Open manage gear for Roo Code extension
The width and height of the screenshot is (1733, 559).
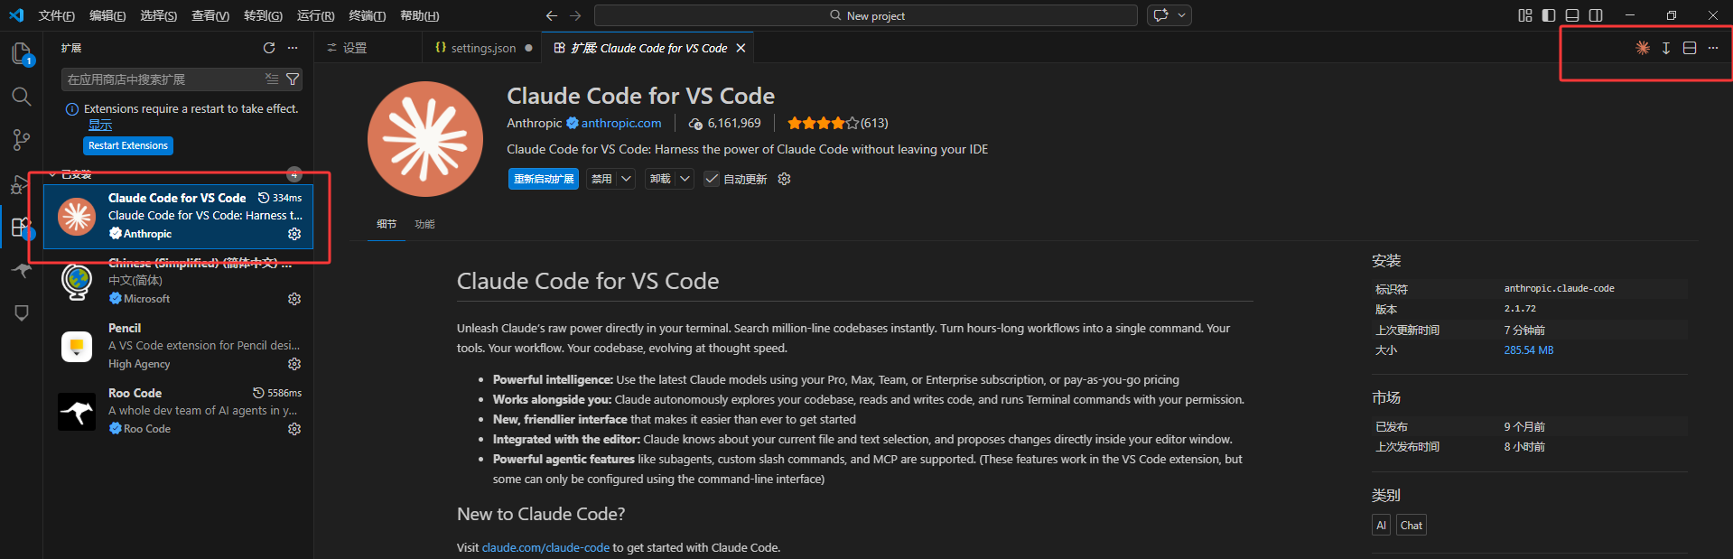coord(294,429)
